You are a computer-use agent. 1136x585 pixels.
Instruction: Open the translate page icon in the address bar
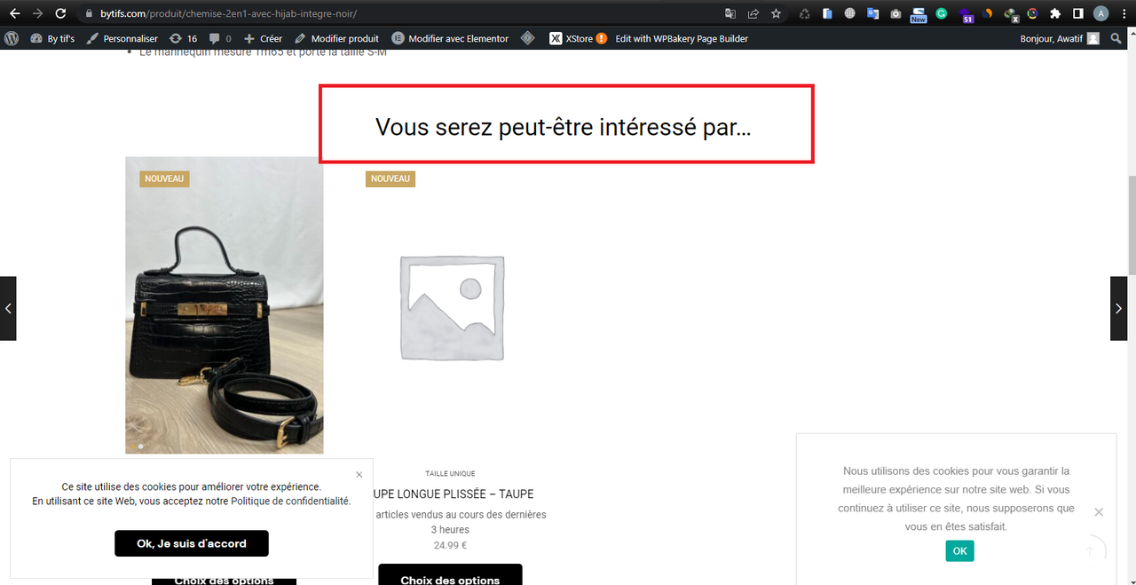[x=730, y=13]
